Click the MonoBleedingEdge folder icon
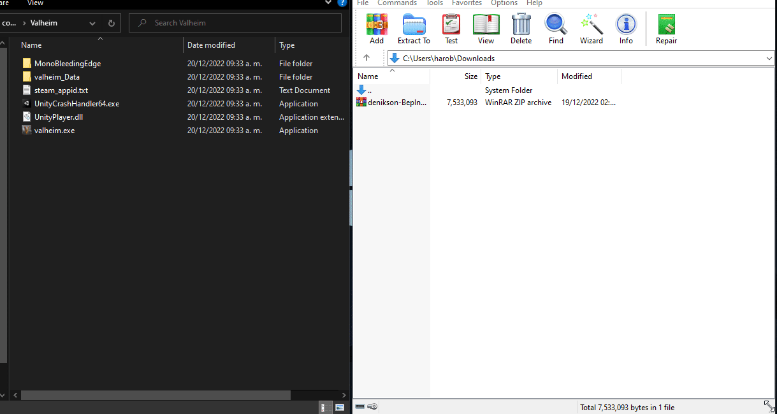The height and width of the screenshot is (414, 777). tap(27, 63)
